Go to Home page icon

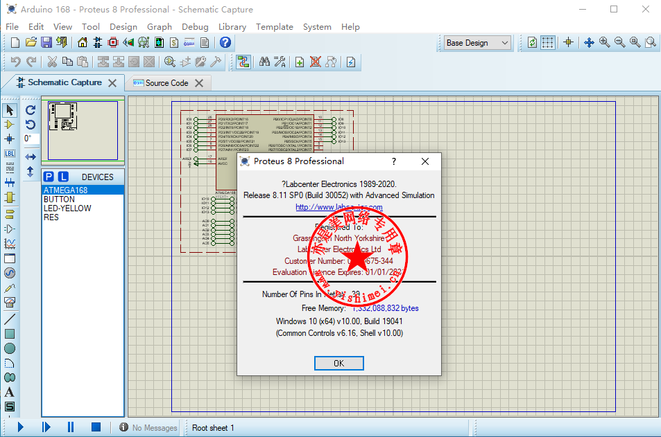point(83,42)
